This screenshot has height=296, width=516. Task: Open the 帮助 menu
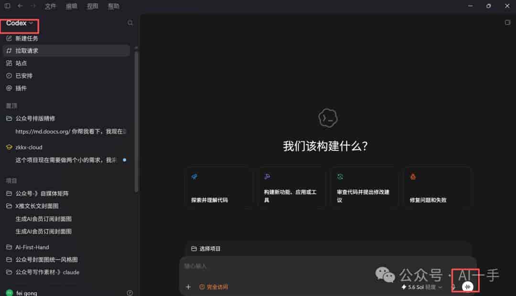[x=114, y=6]
